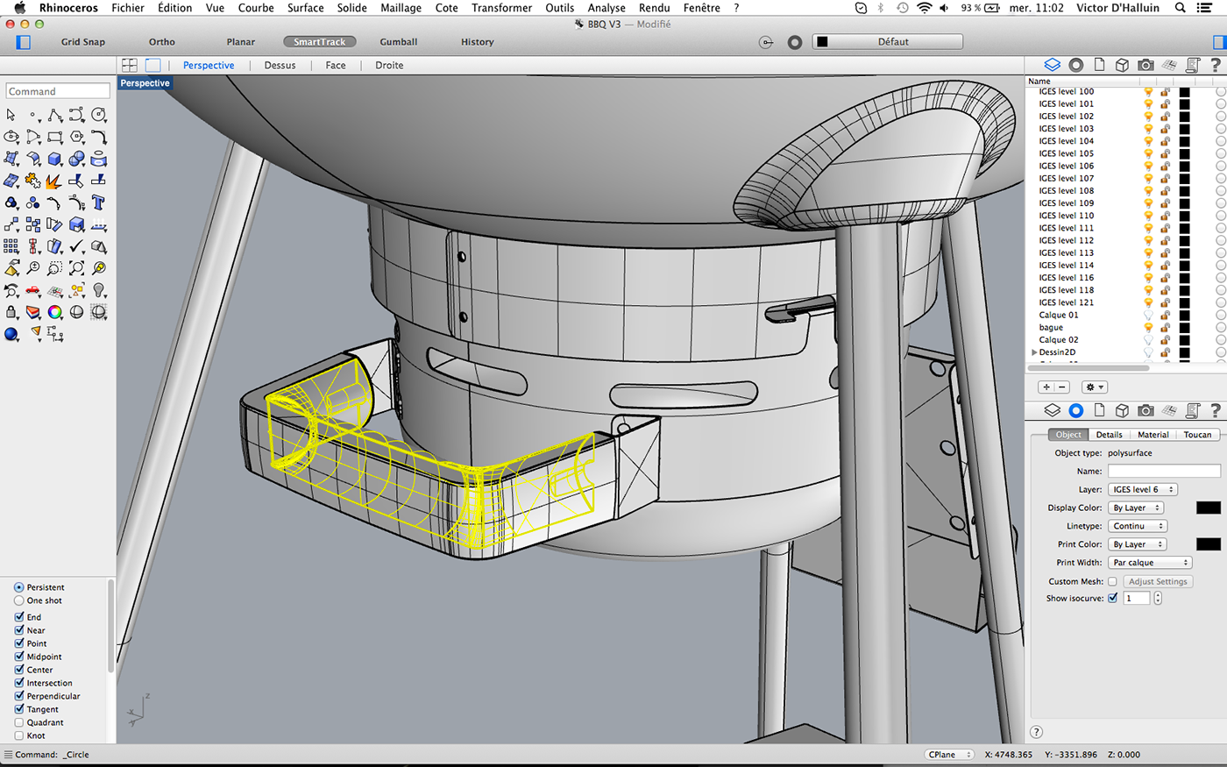The height and width of the screenshot is (767, 1227).
Task: Click the Display Color black swatch
Action: click(1208, 508)
